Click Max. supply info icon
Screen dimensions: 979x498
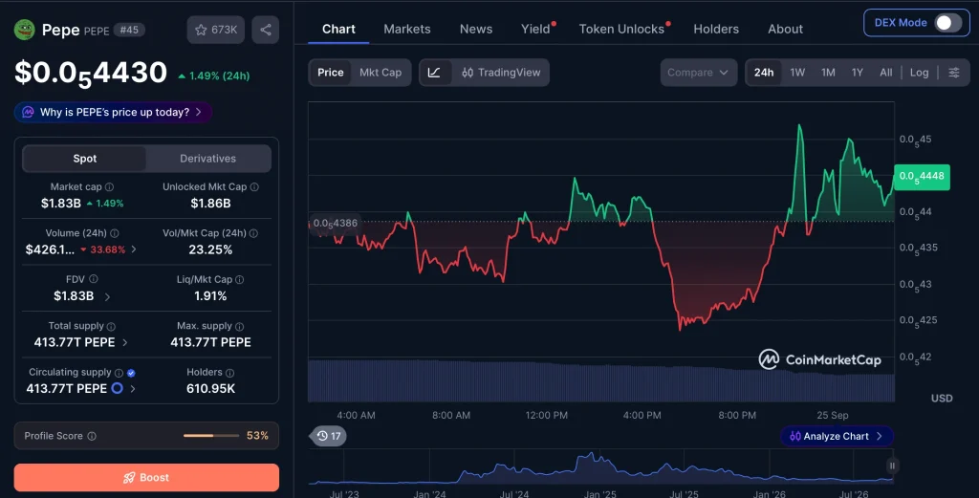[239, 326]
